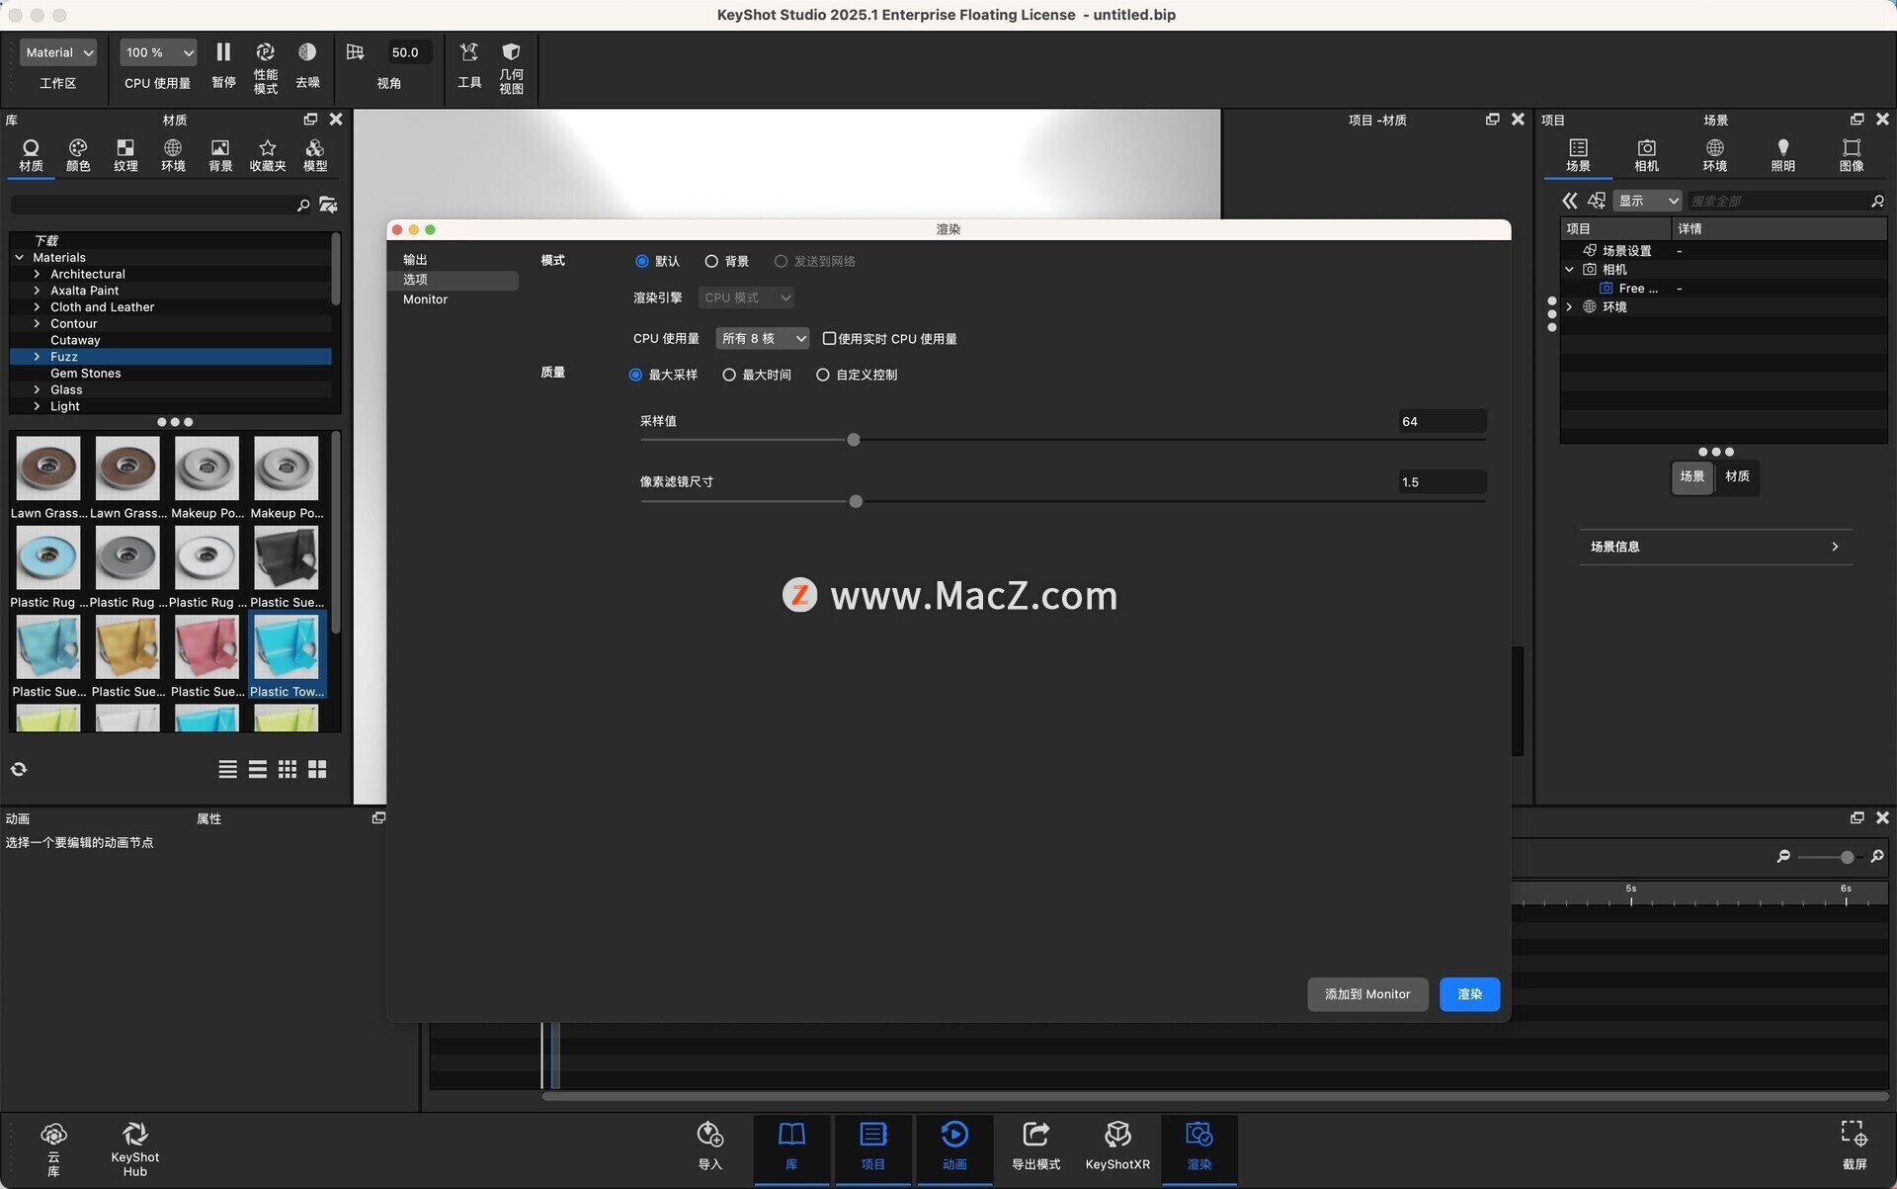Viewport: 1897px width, 1189px height.
Task: Click the Pause render icon
Action: (223, 52)
